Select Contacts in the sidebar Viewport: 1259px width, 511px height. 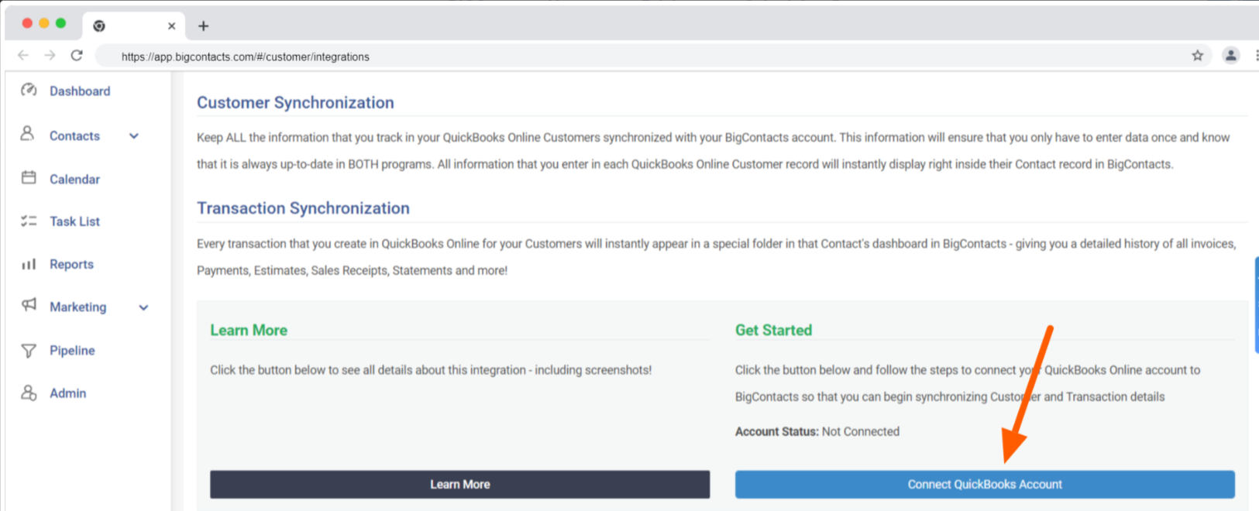(74, 135)
